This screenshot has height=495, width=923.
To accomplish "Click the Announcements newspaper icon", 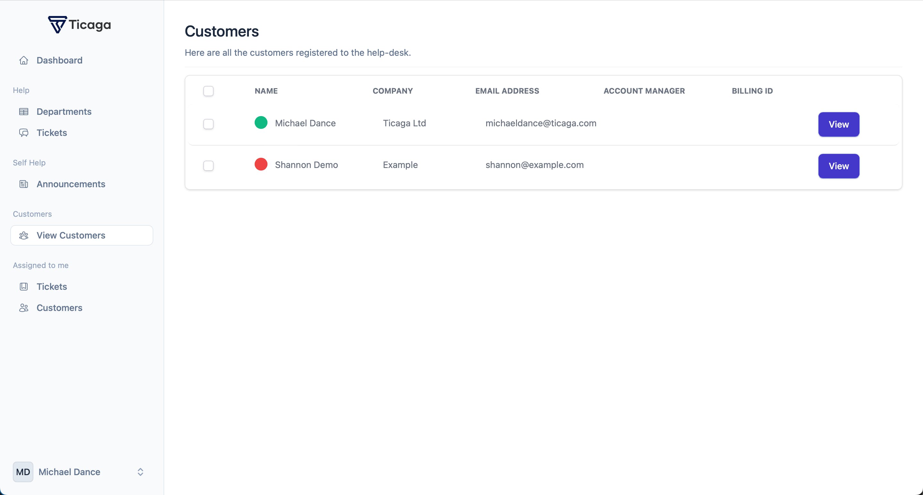I will click(24, 184).
